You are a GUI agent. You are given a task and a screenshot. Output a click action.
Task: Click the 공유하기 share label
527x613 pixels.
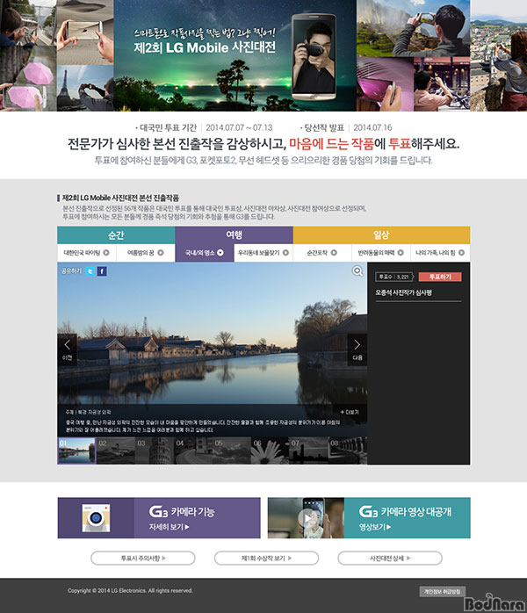pos(71,270)
